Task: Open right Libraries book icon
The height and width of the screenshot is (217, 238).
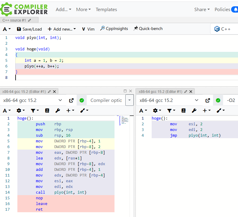Action: pos(183,111)
